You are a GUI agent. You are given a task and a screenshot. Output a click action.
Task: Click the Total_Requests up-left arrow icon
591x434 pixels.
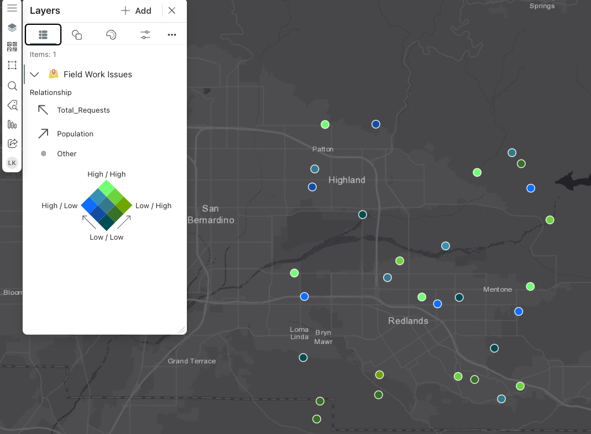(43, 110)
